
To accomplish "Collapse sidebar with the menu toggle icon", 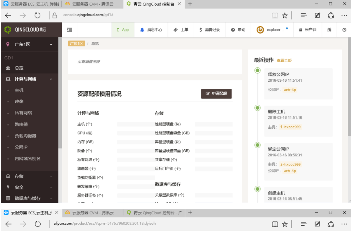I will (69, 30).
